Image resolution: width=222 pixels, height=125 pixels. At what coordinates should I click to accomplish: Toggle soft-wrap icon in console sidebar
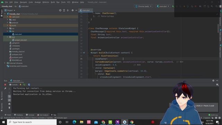[9, 97]
